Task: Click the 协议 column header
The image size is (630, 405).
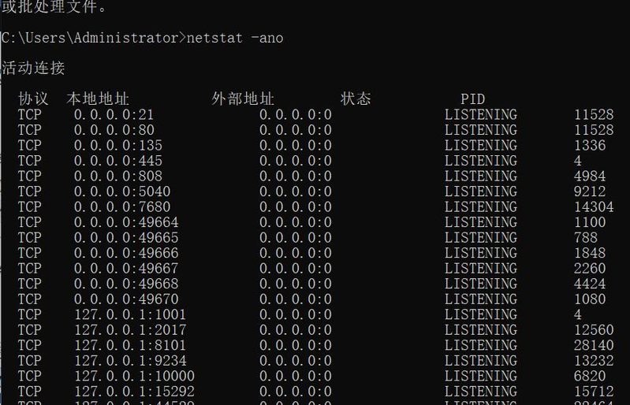Action: 33,99
